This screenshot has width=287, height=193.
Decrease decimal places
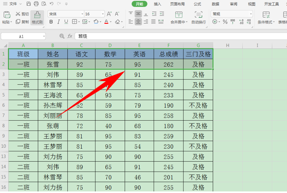pos(248,22)
